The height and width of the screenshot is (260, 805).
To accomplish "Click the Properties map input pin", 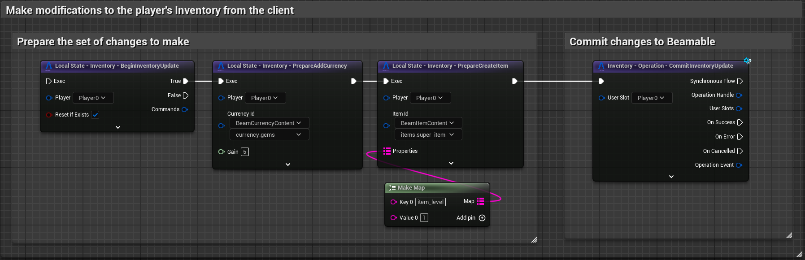I will (387, 151).
